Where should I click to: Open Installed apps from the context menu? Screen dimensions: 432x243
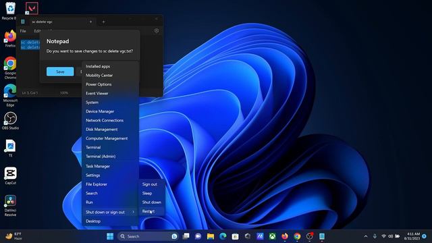tap(110, 66)
